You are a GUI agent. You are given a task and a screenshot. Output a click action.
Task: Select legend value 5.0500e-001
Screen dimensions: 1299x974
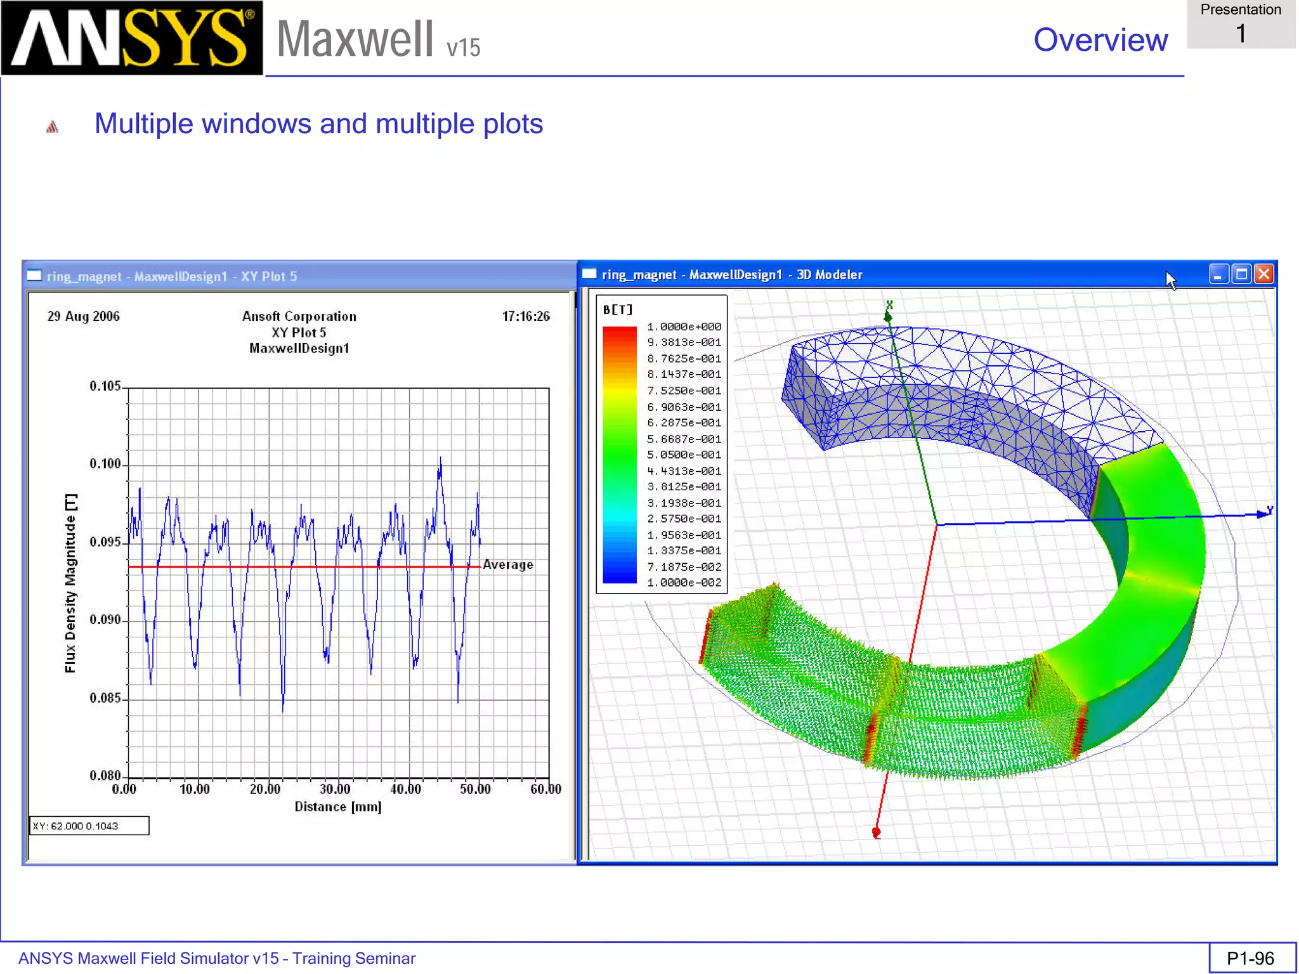pyautogui.click(x=684, y=455)
